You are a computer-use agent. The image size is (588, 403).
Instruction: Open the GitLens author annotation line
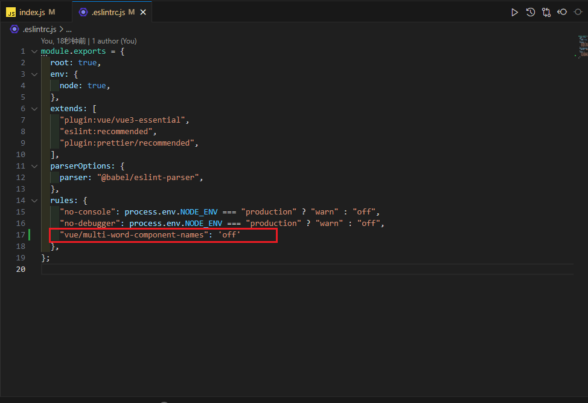(x=89, y=41)
